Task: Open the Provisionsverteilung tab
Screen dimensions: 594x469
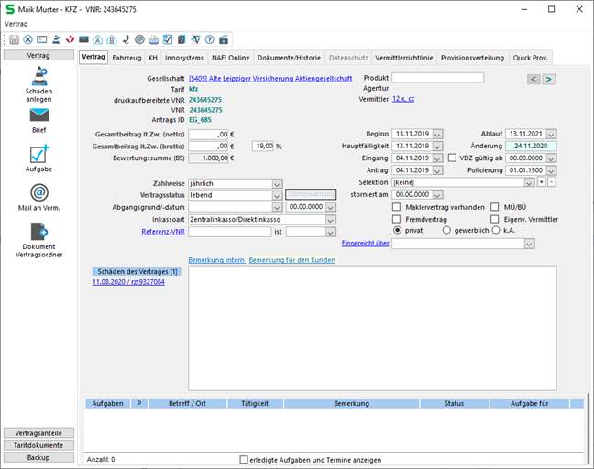Action: [473, 57]
